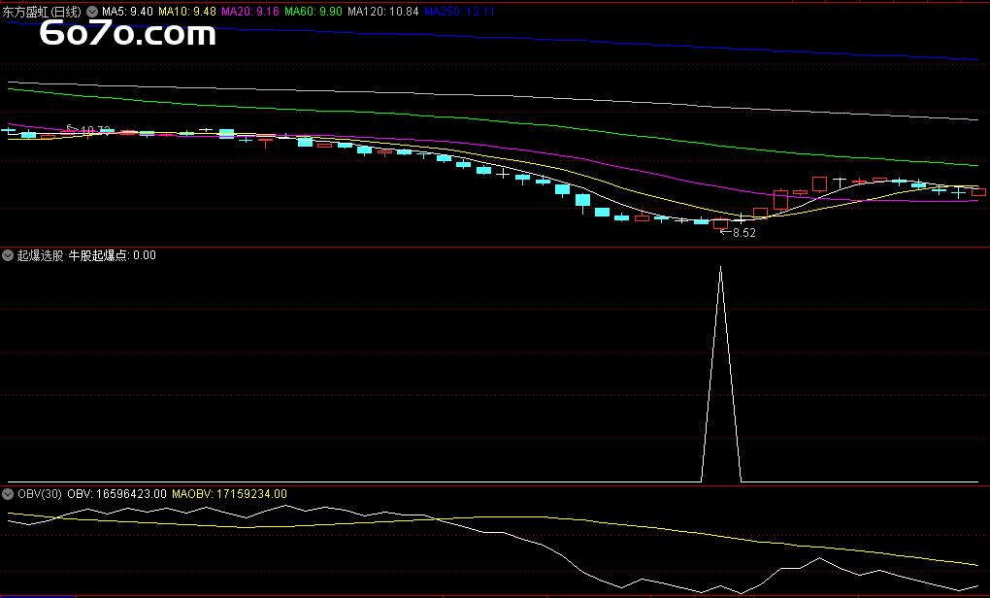Click the OBV(30) indicator name

[x=40, y=494]
